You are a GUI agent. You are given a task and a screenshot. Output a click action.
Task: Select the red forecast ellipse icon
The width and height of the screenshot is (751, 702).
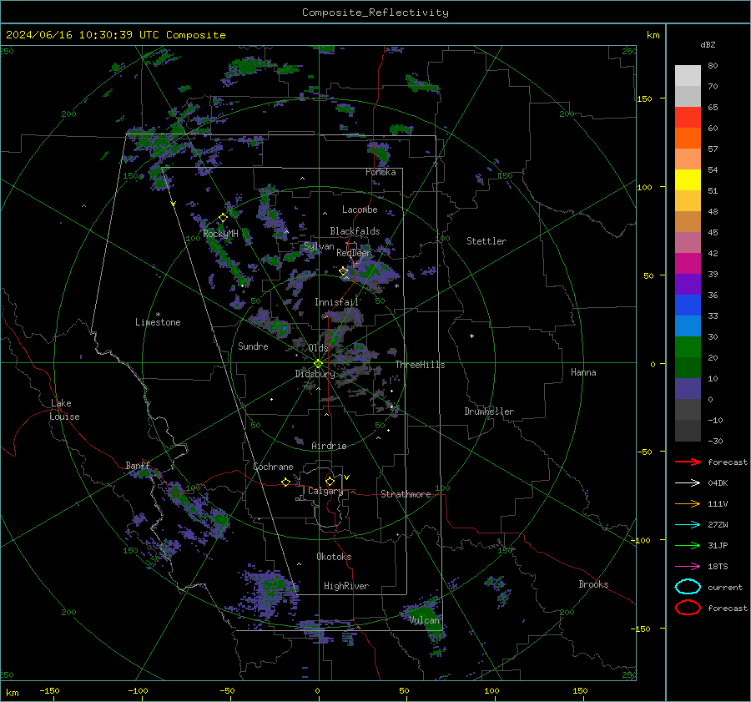pyautogui.click(x=688, y=608)
